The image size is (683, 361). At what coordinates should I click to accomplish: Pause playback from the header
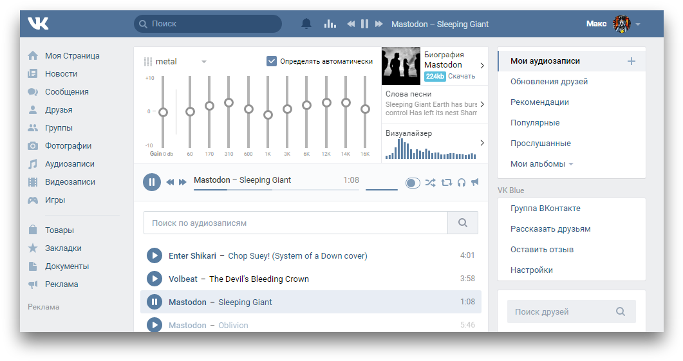point(364,24)
